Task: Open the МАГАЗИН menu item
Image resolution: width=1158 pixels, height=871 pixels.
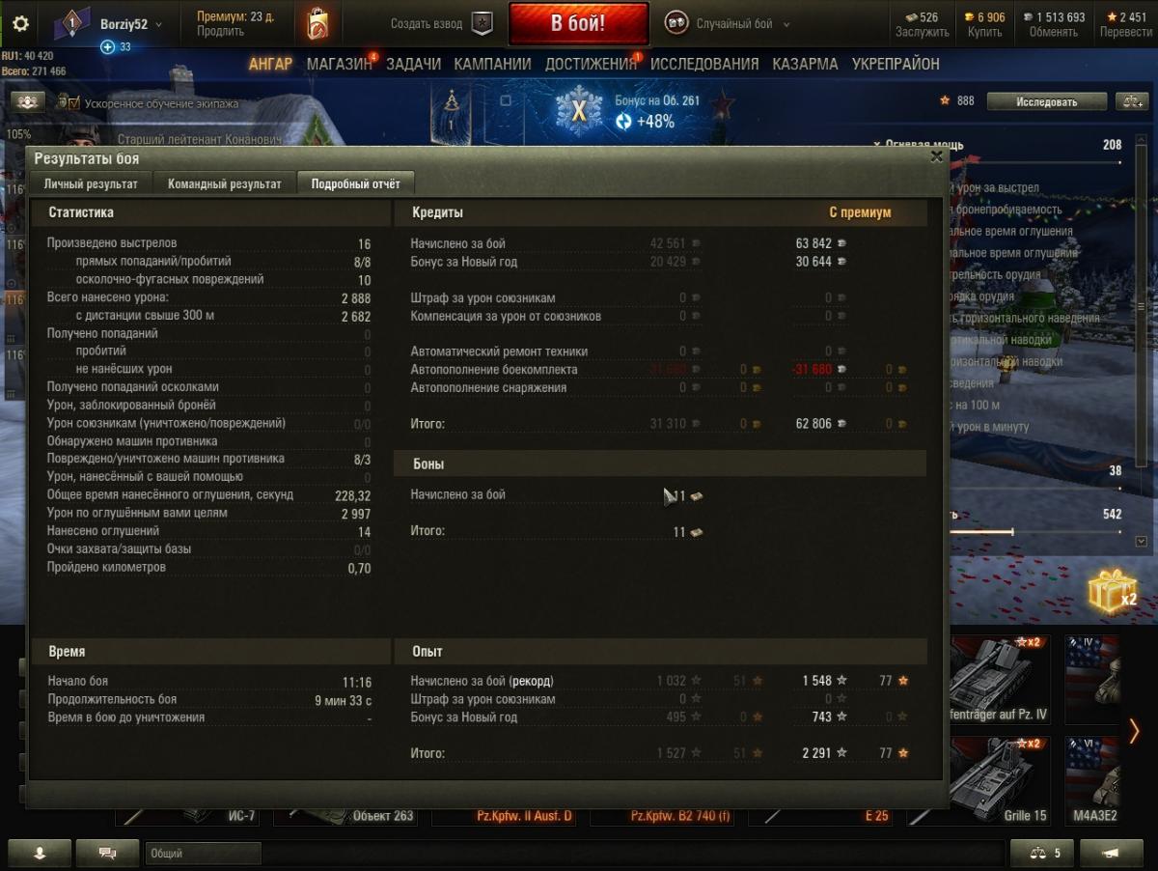Action: [x=340, y=64]
